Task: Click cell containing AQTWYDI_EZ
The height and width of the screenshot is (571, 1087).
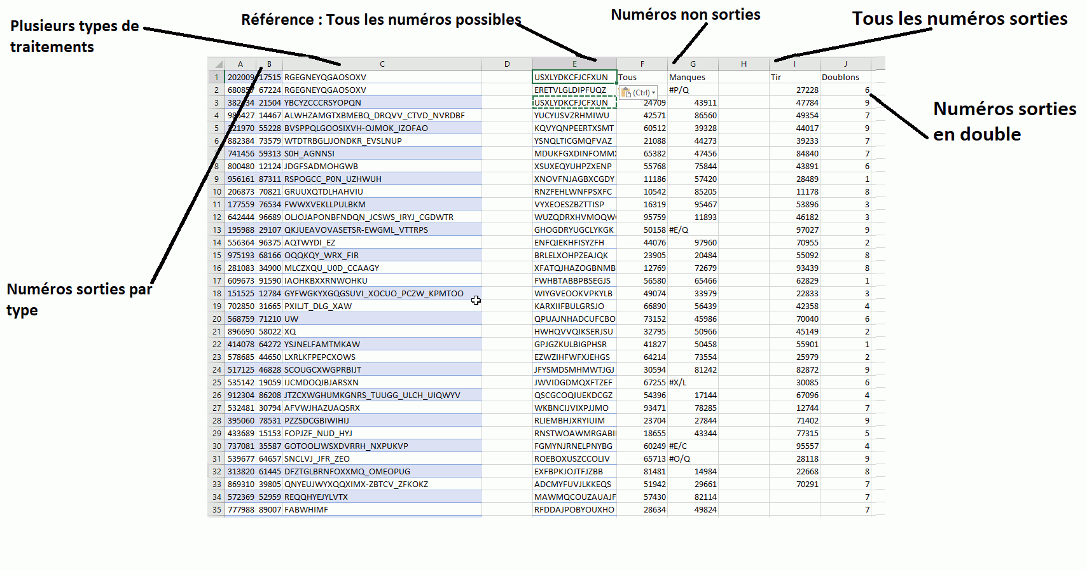Action: pyautogui.click(x=382, y=242)
